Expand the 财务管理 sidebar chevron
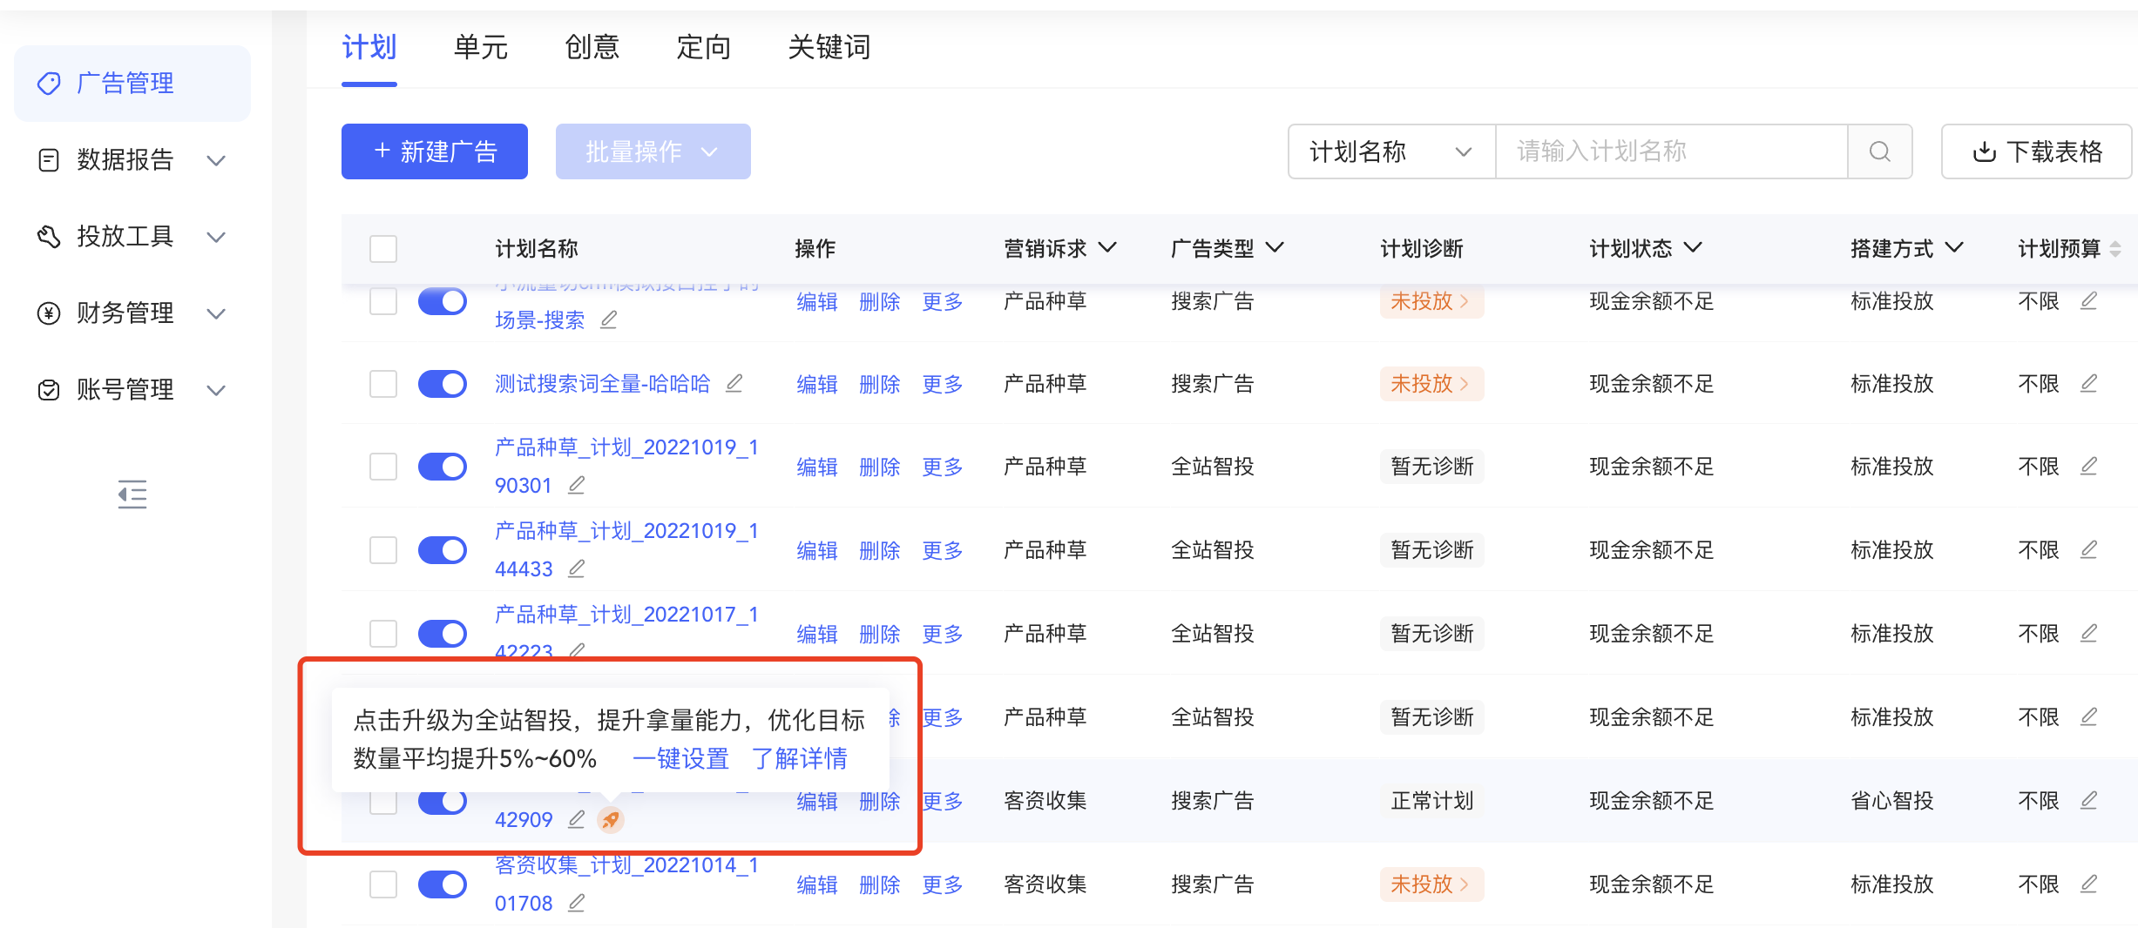 coord(216,314)
